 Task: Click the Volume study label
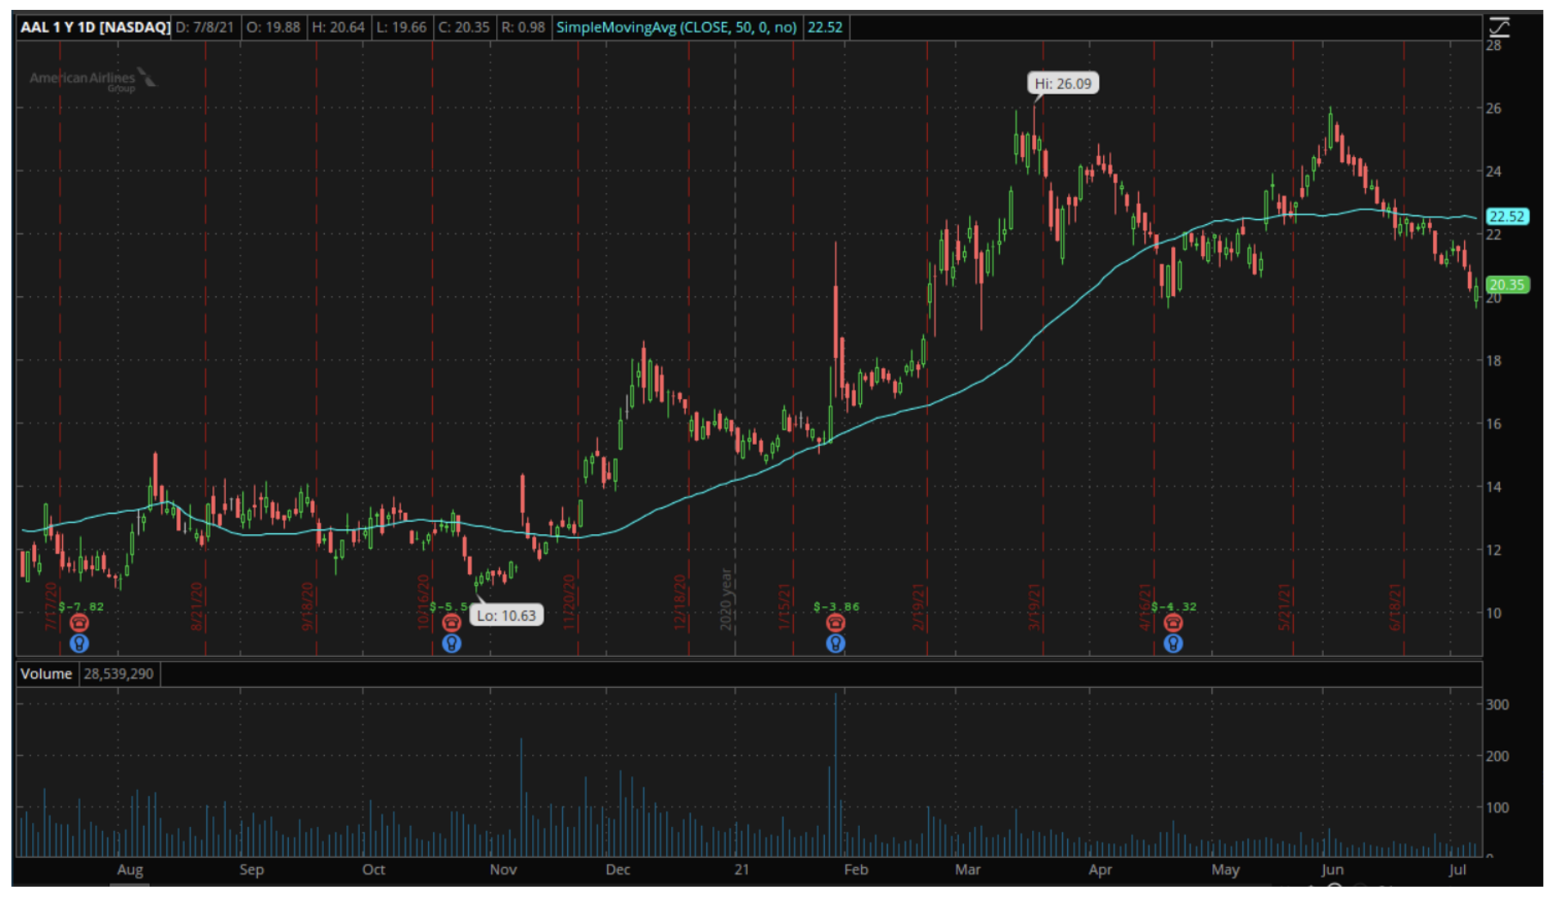click(x=47, y=674)
